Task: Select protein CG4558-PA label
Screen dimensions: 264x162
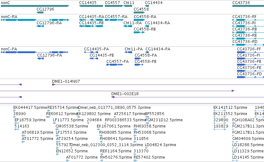Action: 146,55
